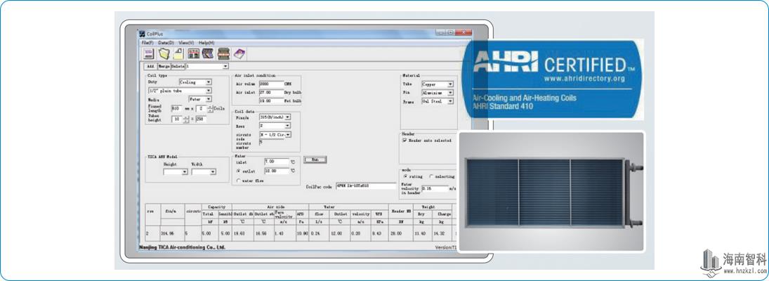Open the purple help book toolbar icon
The width and height of the screenshot is (769, 281).
(x=239, y=54)
